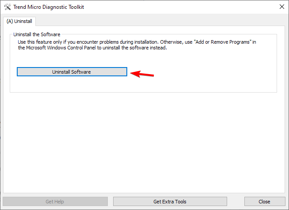Click the disabled Get Help button
289x210 pixels.
coord(55,202)
